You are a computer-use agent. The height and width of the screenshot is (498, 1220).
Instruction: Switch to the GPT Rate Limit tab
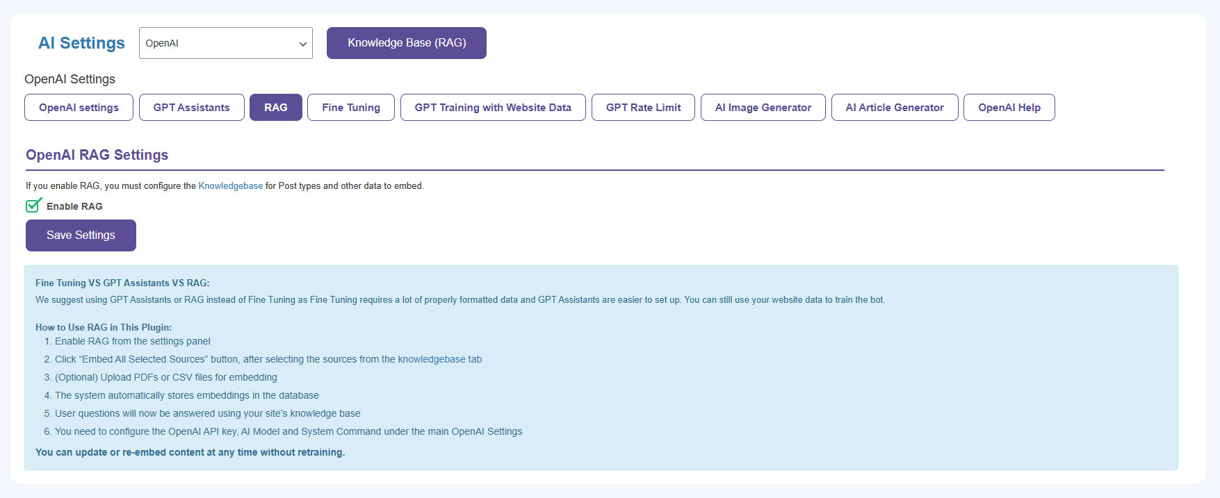[643, 108]
